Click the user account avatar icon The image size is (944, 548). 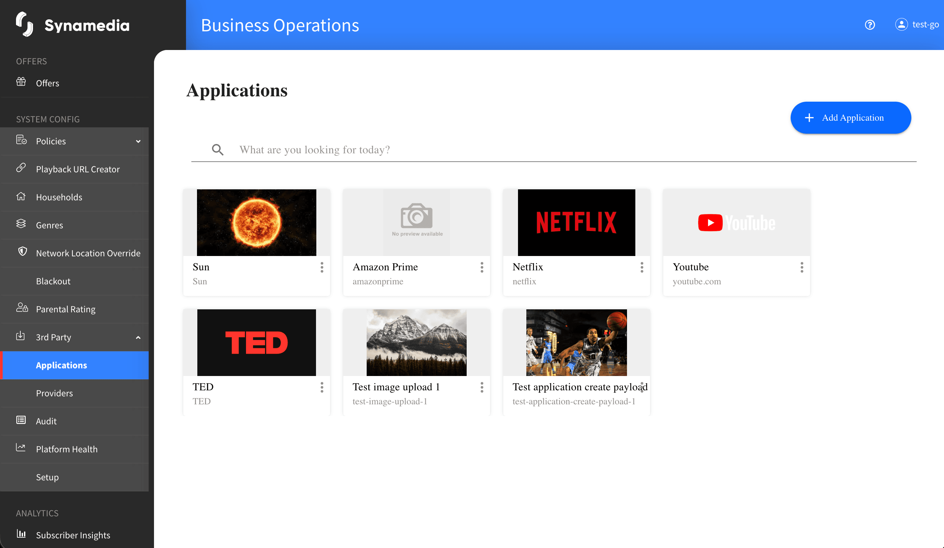coord(901,24)
